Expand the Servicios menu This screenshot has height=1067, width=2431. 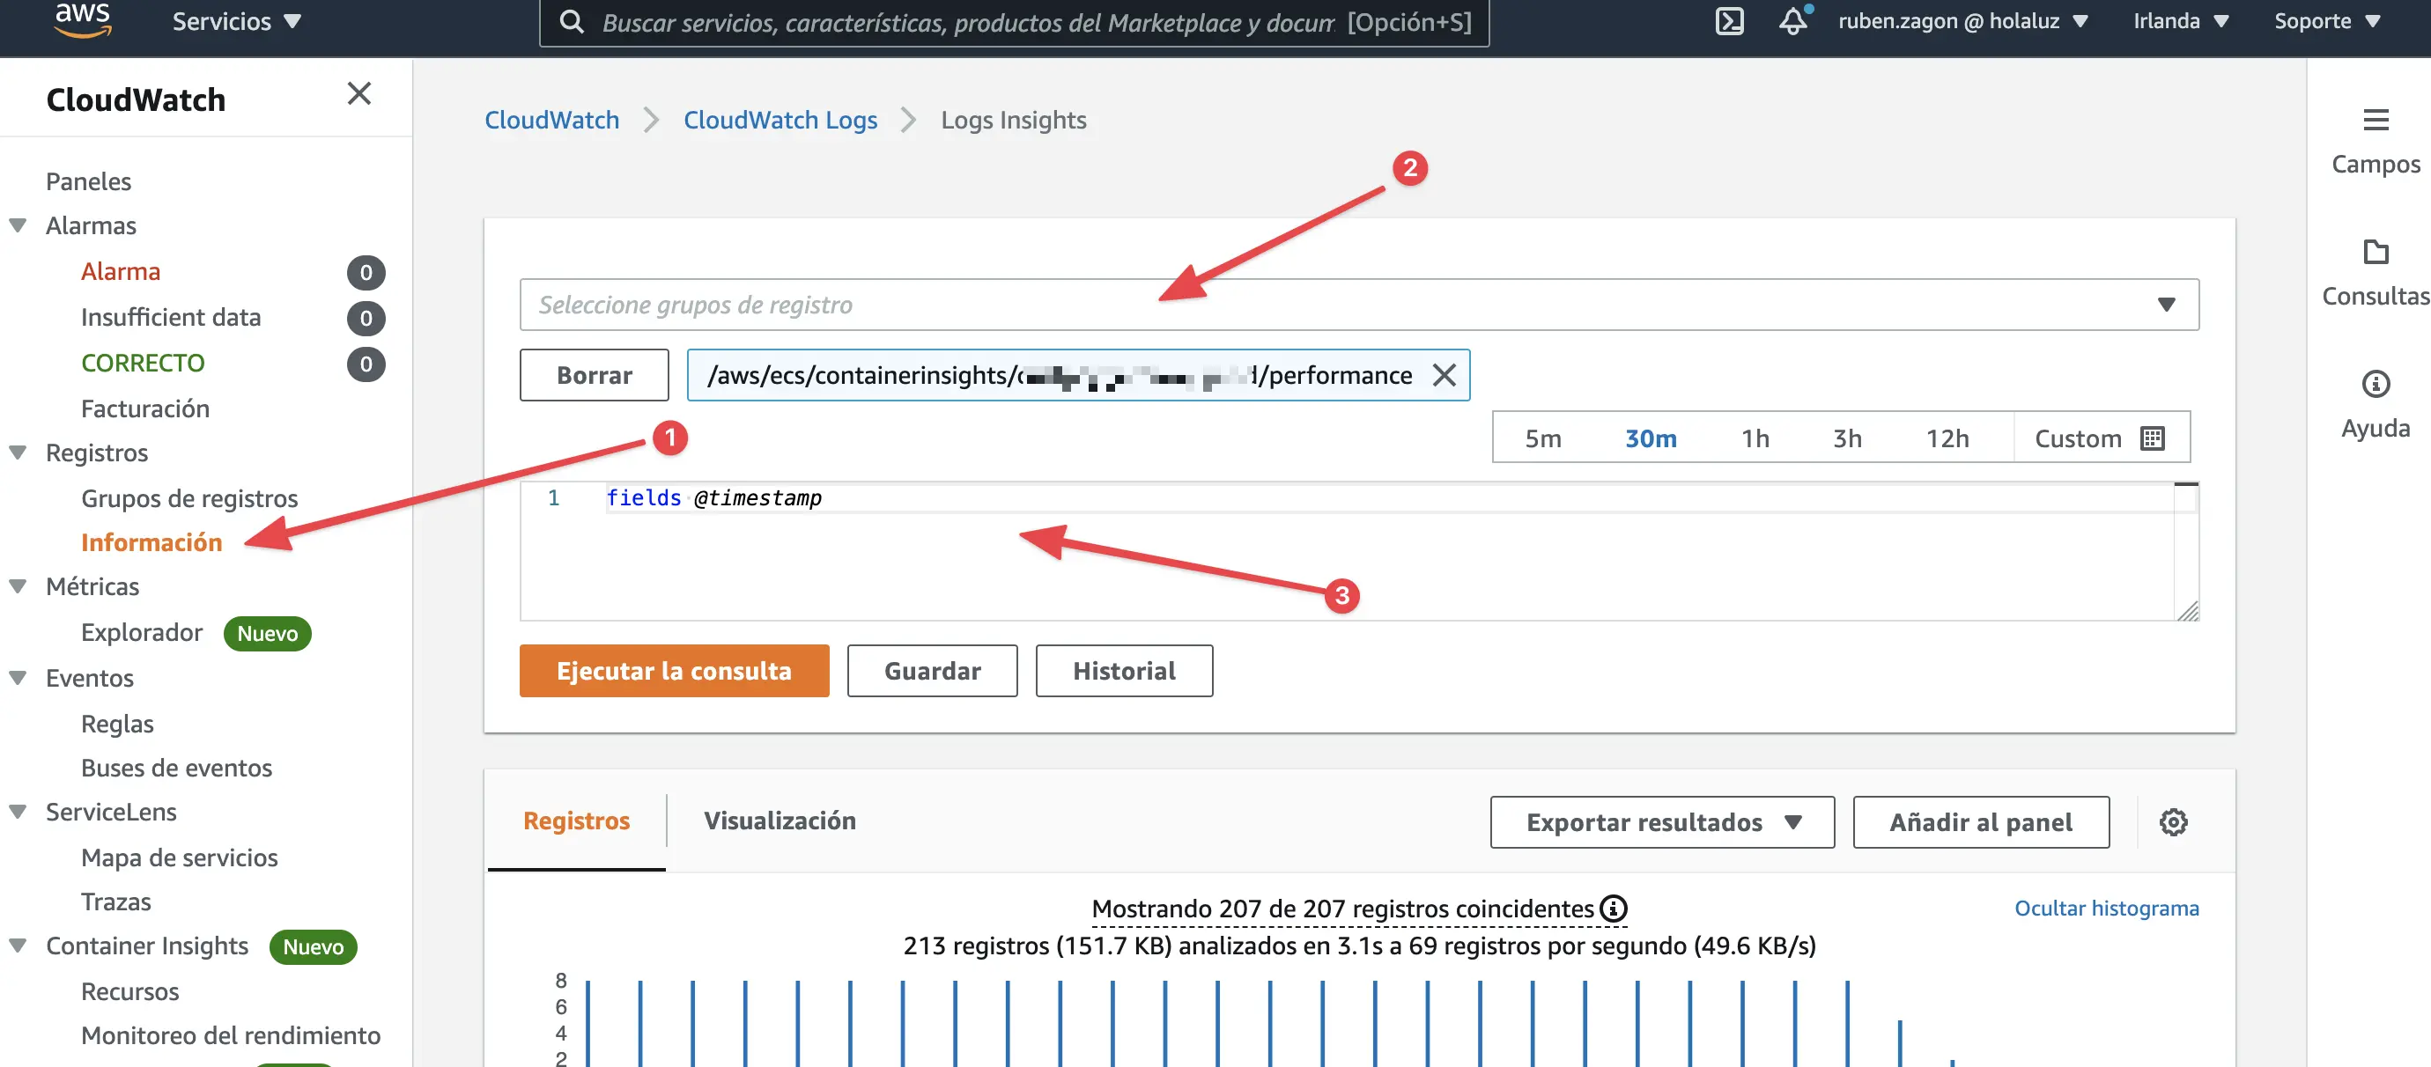(236, 21)
